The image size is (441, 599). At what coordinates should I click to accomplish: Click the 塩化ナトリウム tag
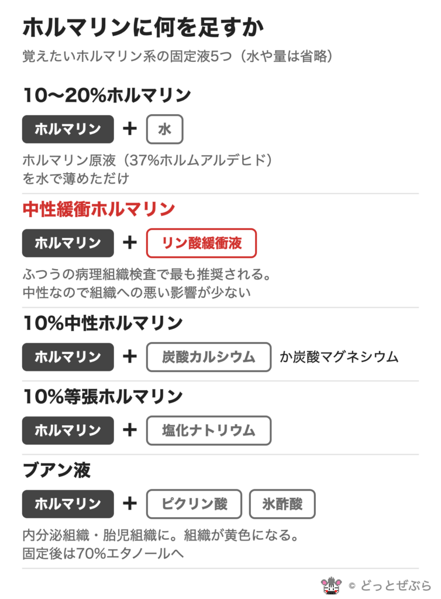point(208,430)
